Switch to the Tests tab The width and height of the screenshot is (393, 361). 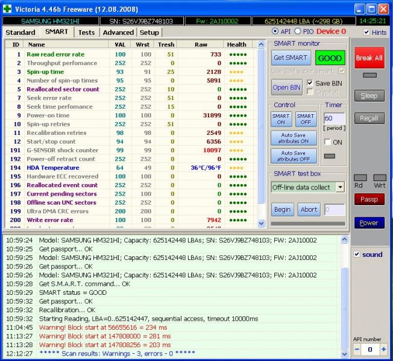[x=86, y=32]
